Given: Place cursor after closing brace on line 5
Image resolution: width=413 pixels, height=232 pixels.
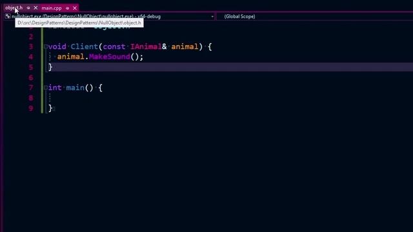Looking at the screenshot, I should [x=53, y=67].
